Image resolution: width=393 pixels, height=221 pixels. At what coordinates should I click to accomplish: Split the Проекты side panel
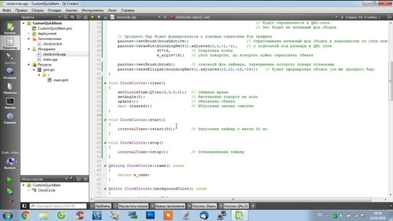79,17
